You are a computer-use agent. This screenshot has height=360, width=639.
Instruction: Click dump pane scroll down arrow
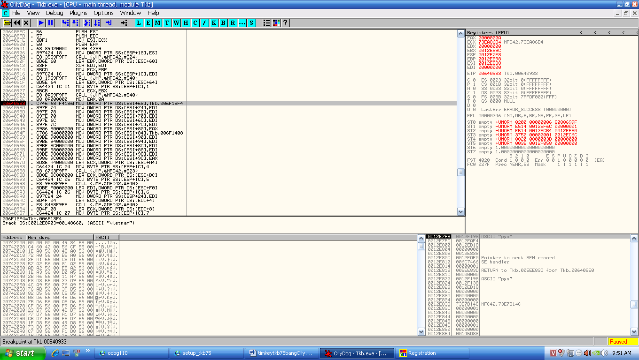click(421, 331)
